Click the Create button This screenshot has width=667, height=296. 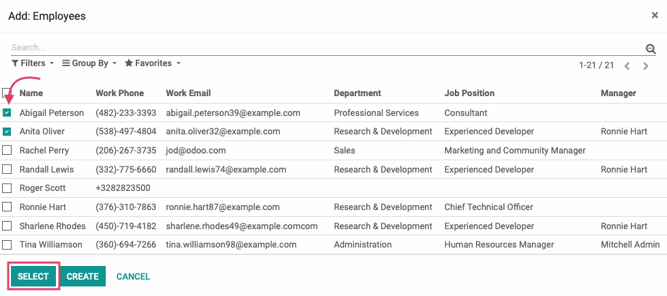pos(83,276)
